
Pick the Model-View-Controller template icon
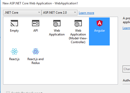tap(78, 23)
